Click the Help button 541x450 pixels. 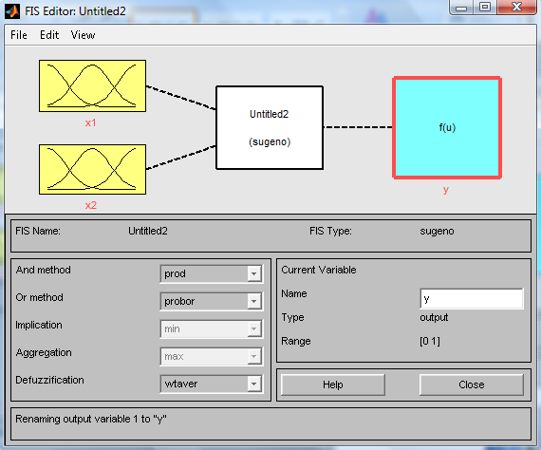point(333,384)
